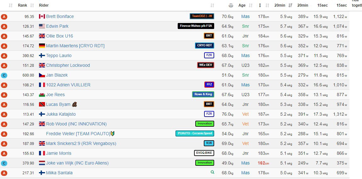Click the 15sec watts column header

pyautogui.click(x=342, y=5)
